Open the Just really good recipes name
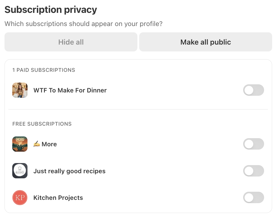The height and width of the screenshot is (219, 279). pyautogui.click(x=69, y=171)
